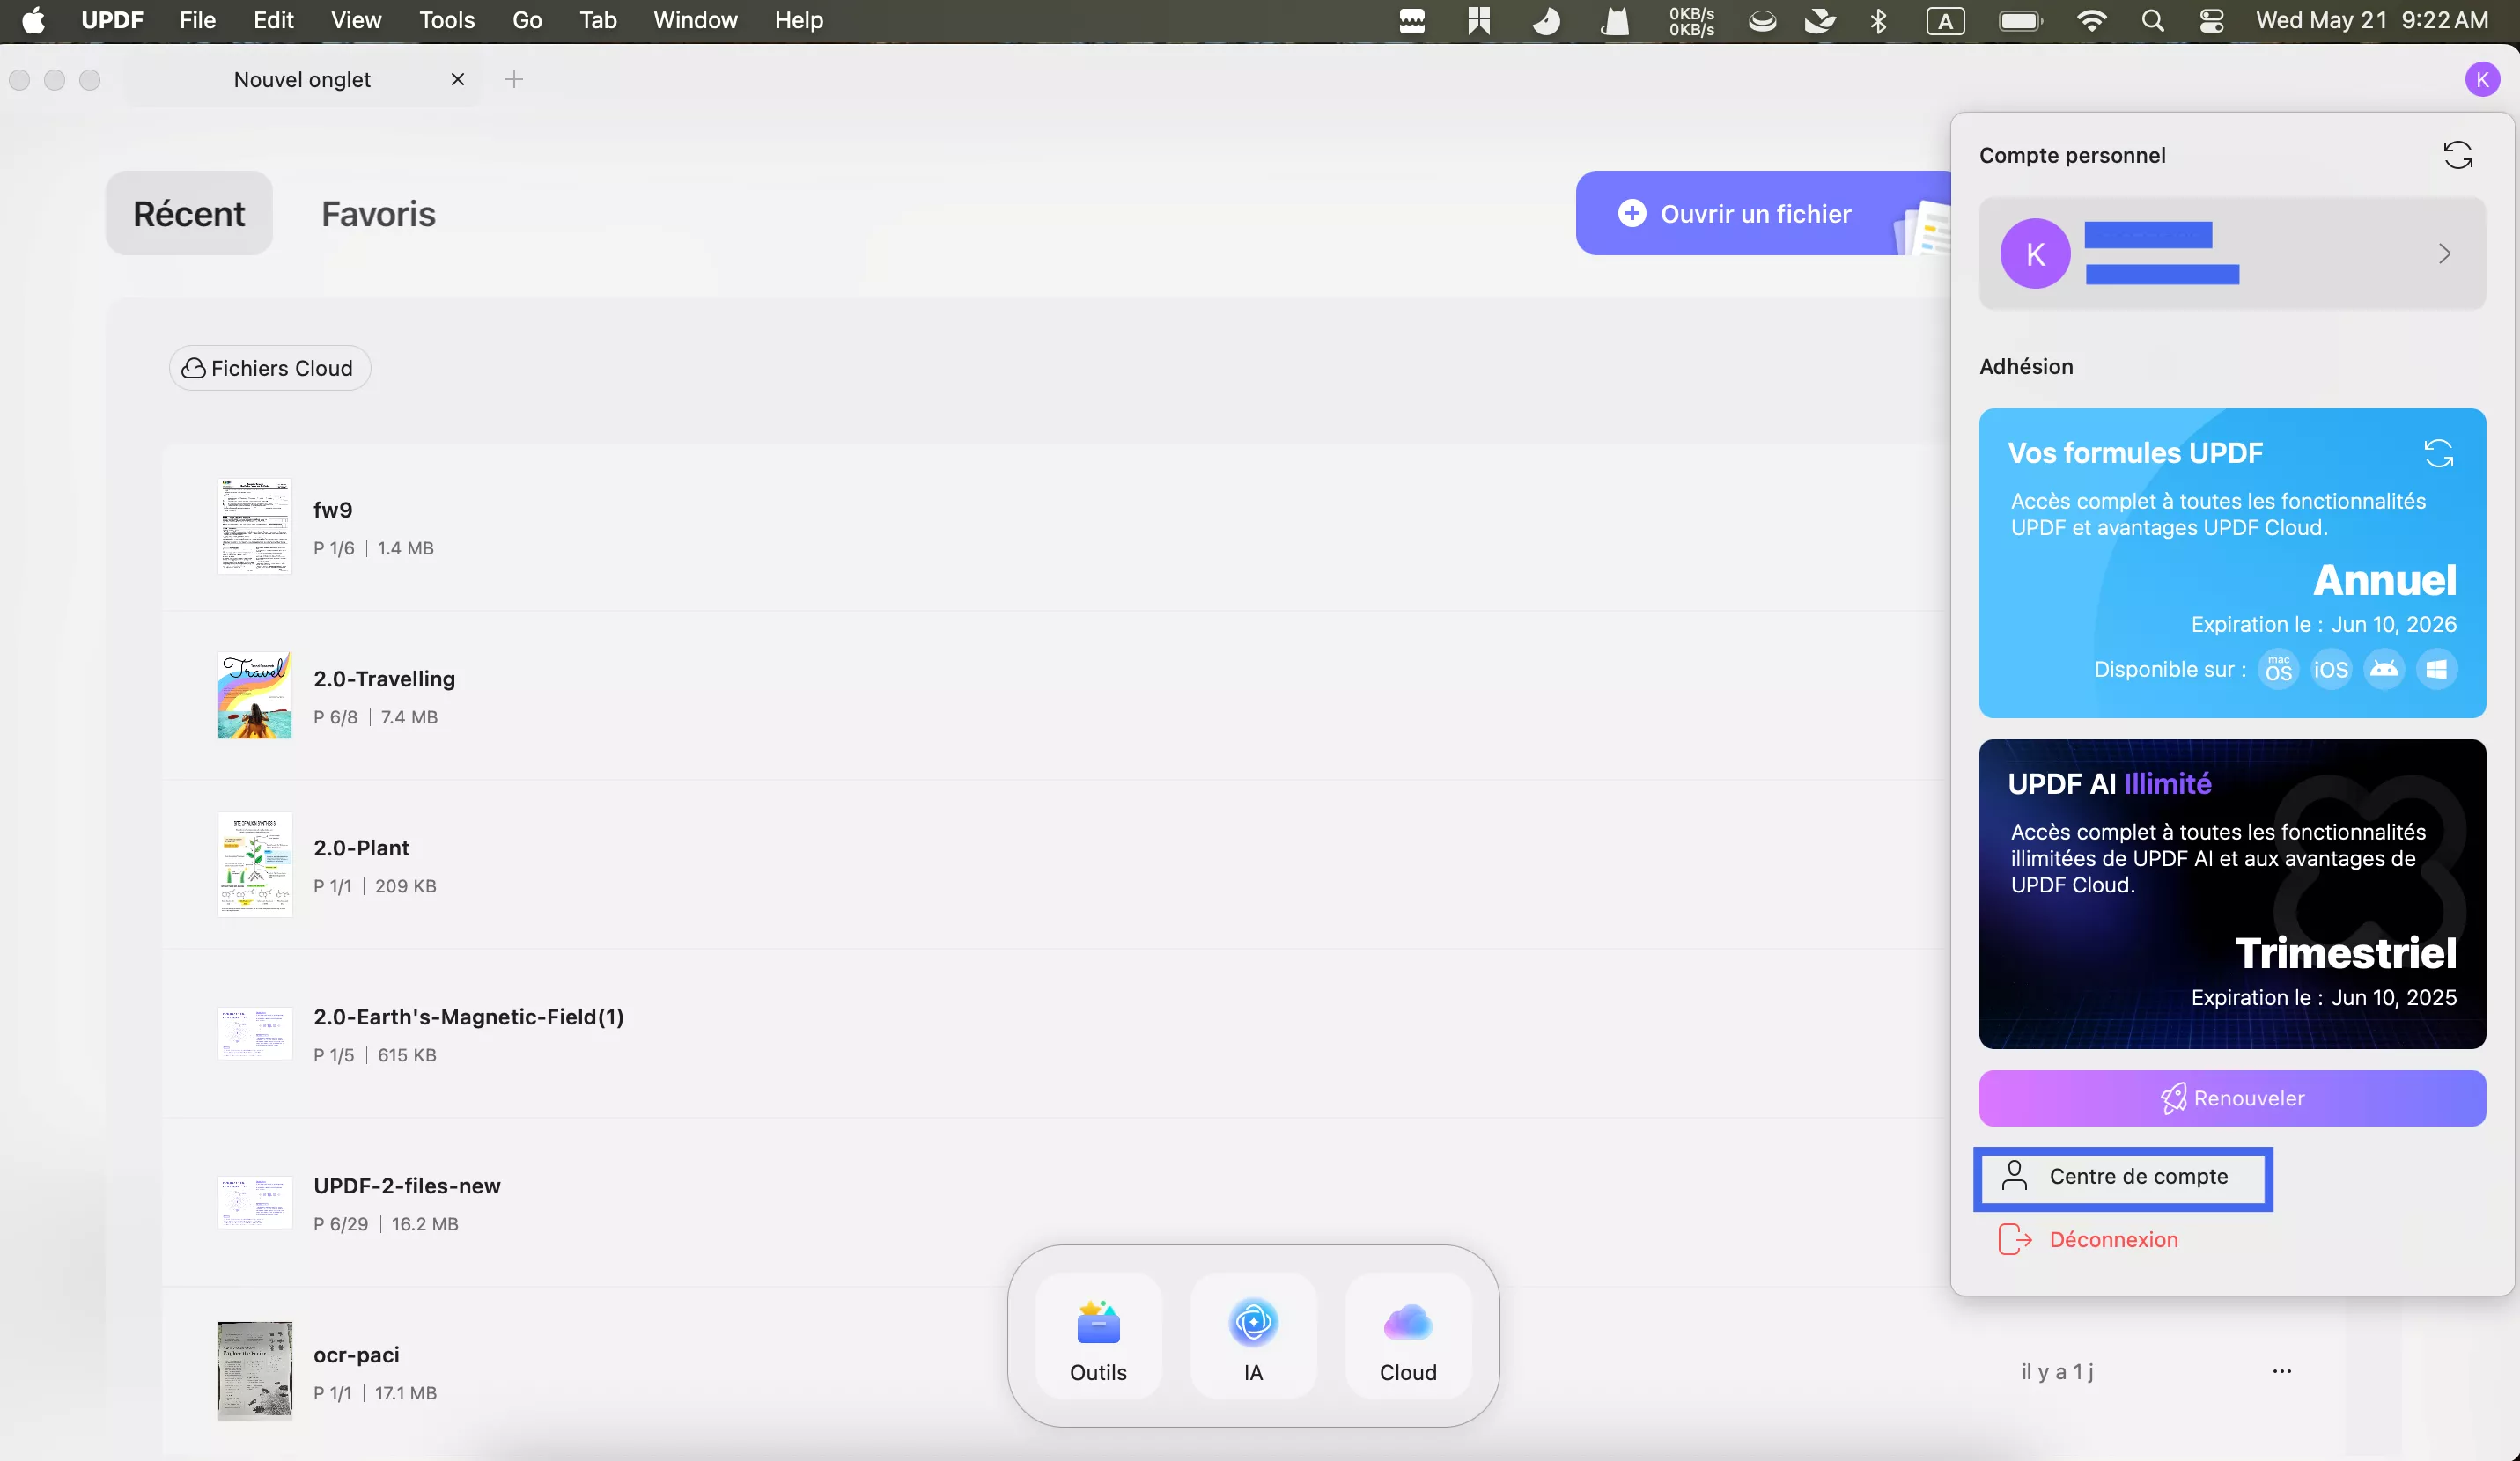The image size is (2520, 1461).
Task: Open the Apple menu
Action: [33, 20]
